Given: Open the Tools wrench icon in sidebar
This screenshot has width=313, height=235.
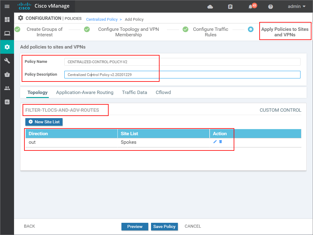Looking at the screenshot, I should click(7, 61).
